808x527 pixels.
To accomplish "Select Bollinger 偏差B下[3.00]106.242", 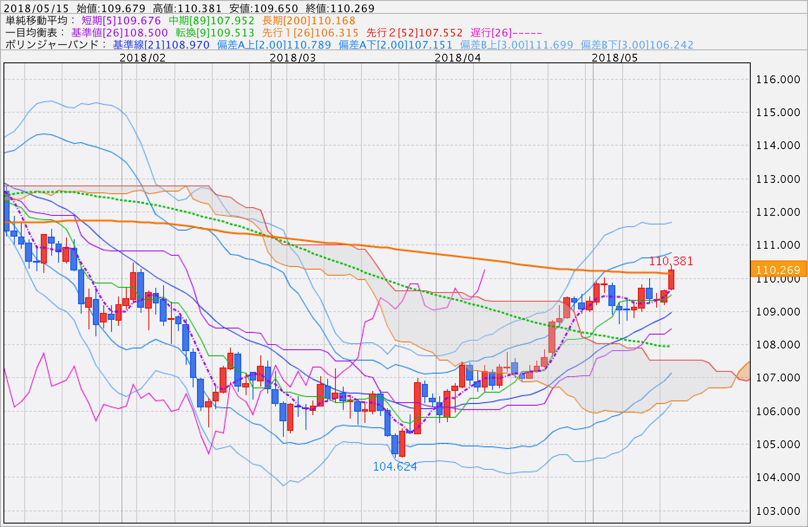I will pyautogui.click(x=637, y=45).
